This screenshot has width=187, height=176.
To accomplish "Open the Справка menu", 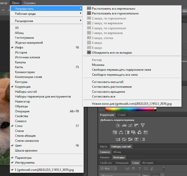I will (x=29, y=3).
